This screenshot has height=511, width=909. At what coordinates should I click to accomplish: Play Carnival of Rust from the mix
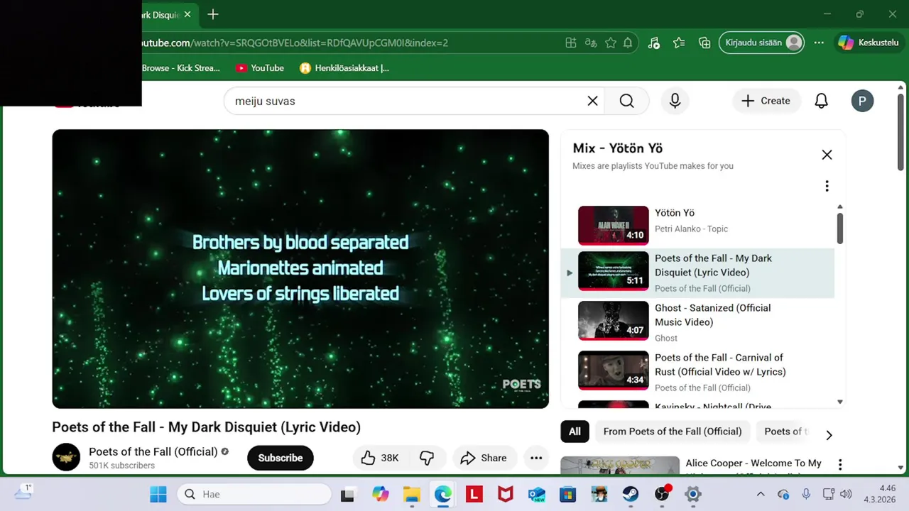point(697,370)
